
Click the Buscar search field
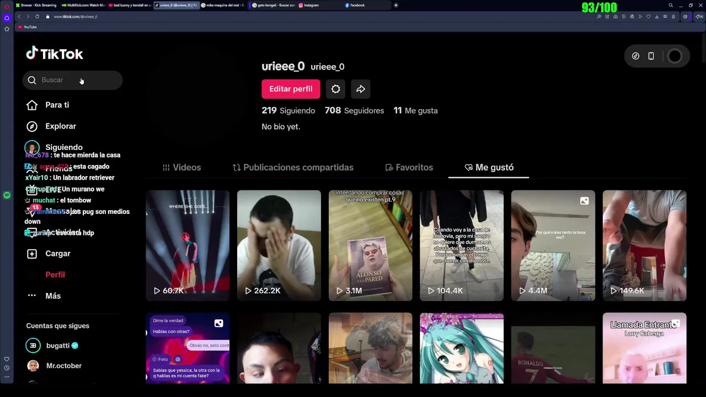[72, 80]
